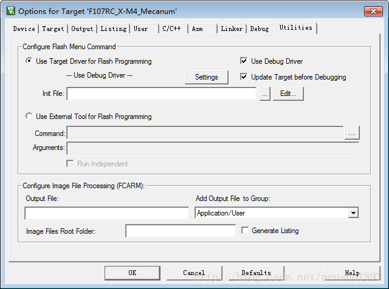The height and width of the screenshot is (289, 389).
Task: Switch to the C/C++ tab
Action: (x=173, y=29)
